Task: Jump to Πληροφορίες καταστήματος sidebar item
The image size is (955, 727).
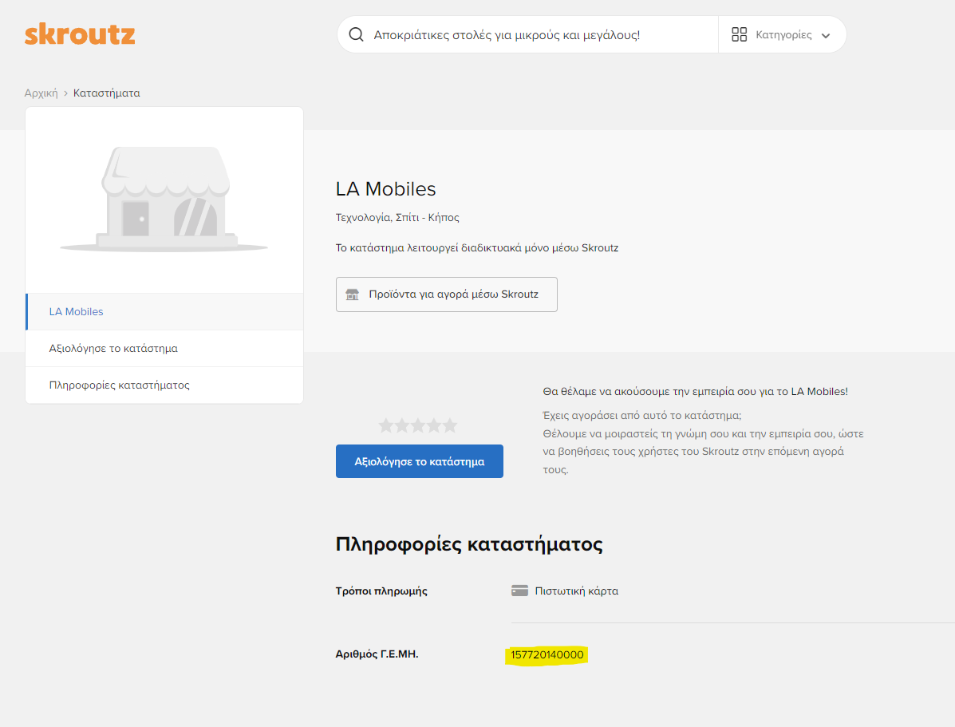Action: tap(164, 385)
